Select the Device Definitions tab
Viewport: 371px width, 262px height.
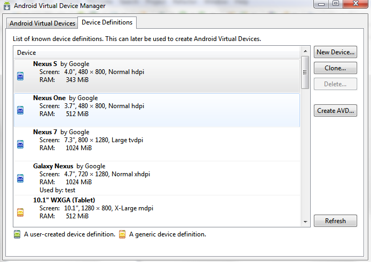107,22
